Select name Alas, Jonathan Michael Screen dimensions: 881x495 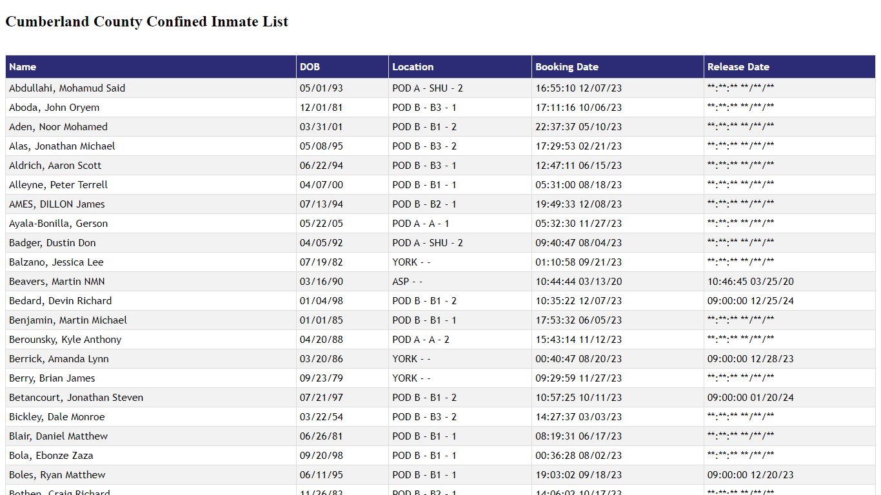tap(62, 146)
